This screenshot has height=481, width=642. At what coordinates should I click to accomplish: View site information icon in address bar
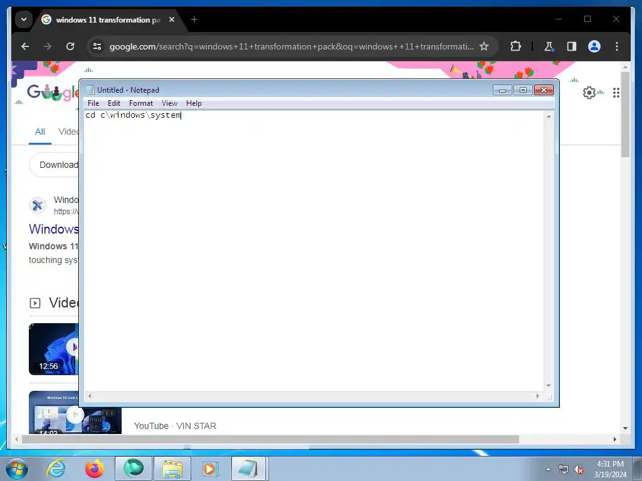(97, 46)
